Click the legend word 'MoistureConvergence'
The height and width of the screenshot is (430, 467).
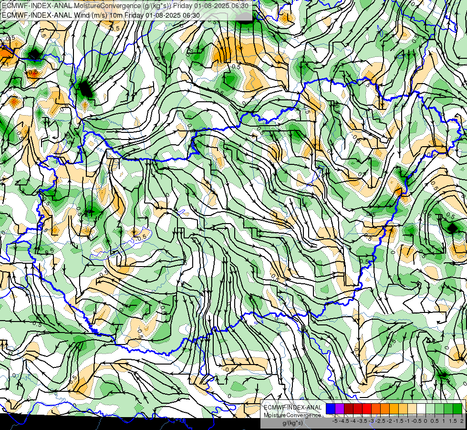click(292, 415)
